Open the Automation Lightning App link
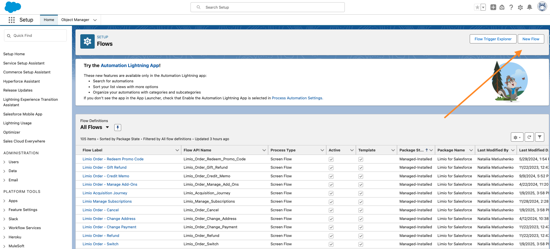550x249 pixels. [x=130, y=65]
